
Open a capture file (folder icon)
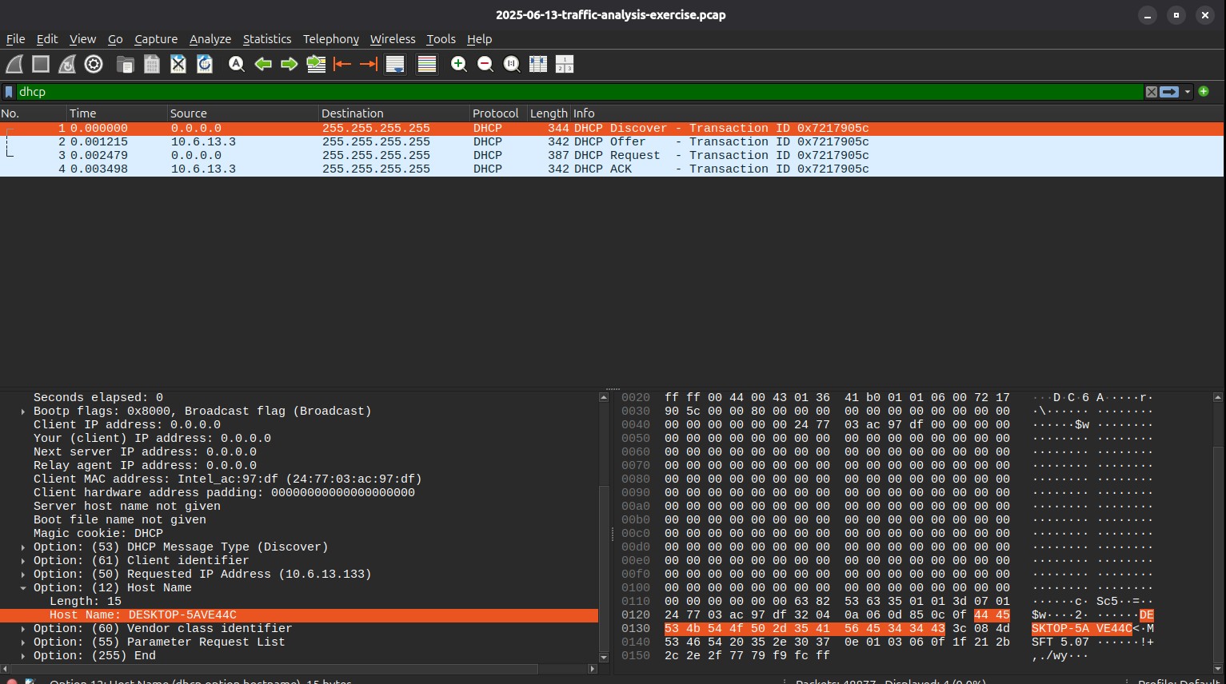pos(126,65)
